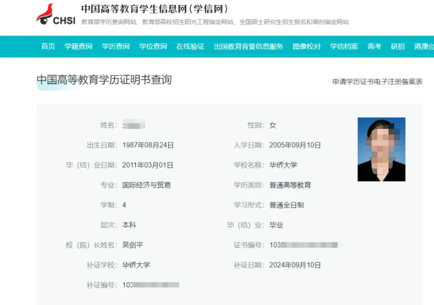Click the site subtitle line under the header title
434x305 pixels.
(215, 22)
